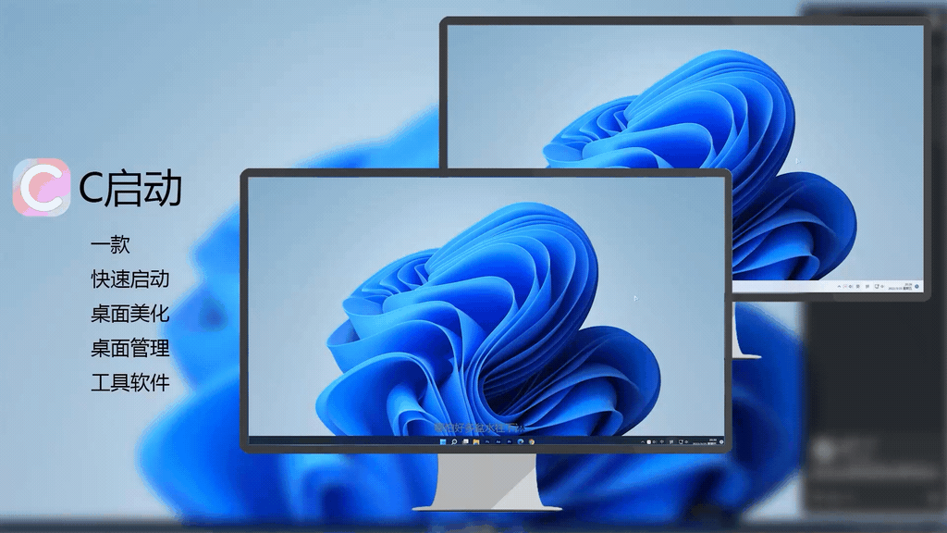The height and width of the screenshot is (533, 947).
Task: Click the 桌面管理 feature text
Action: click(x=129, y=348)
